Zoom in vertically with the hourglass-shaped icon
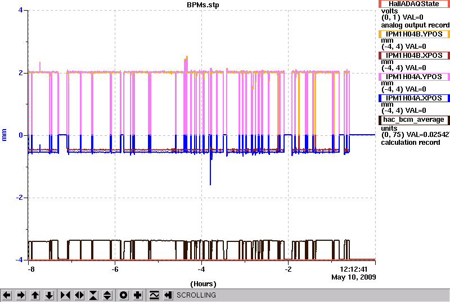Screen dimensions: 450x302 click(x=93, y=295)
